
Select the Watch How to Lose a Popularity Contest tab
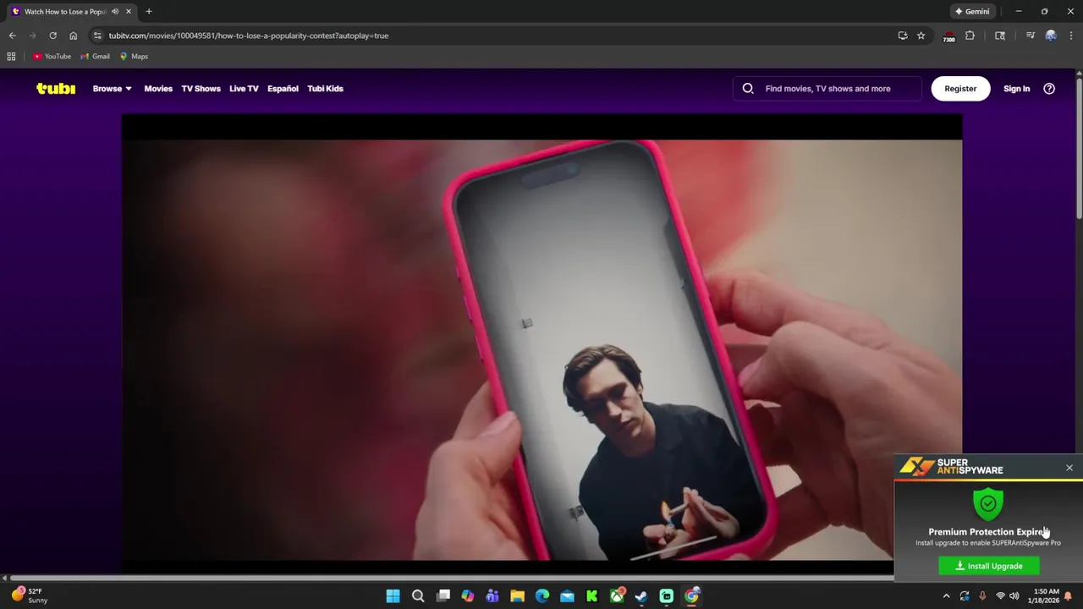coord(64,11)
